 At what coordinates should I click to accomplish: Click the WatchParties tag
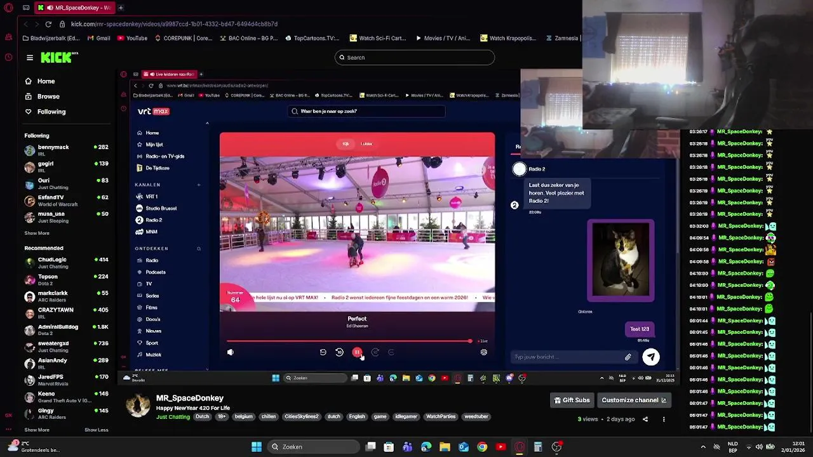441,417
